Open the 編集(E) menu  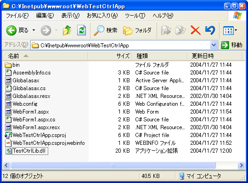[x=45, y=16]
